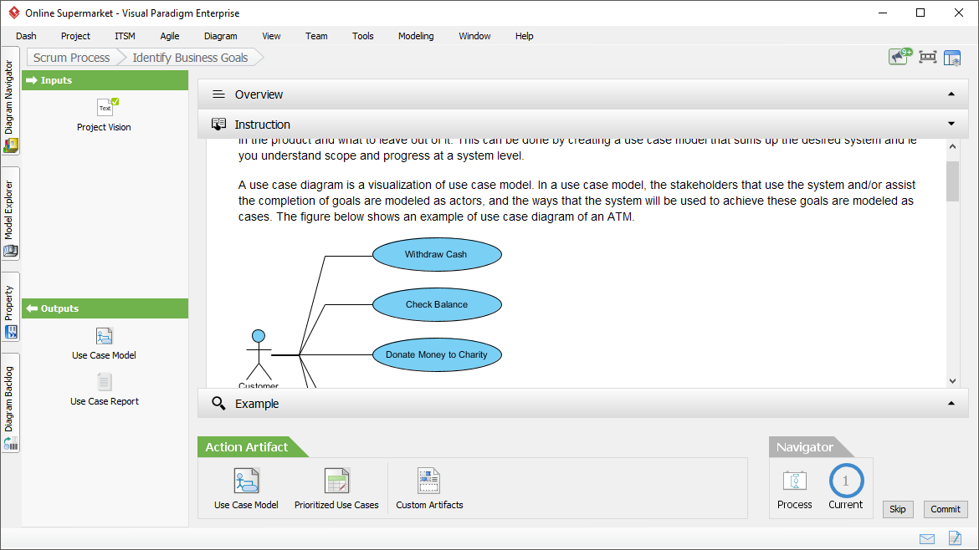Image resolution: width=979 pixels, height=550 pixels.
Task: Click the Commit button
Action: (x=946, y=509)
